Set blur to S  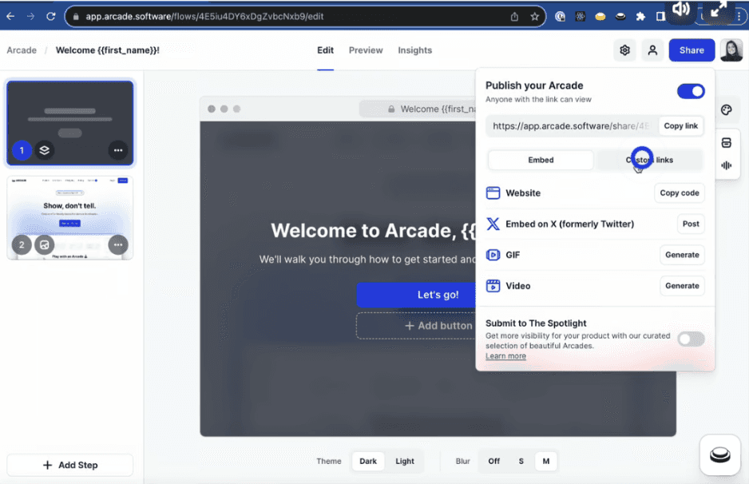pos(521,461)
